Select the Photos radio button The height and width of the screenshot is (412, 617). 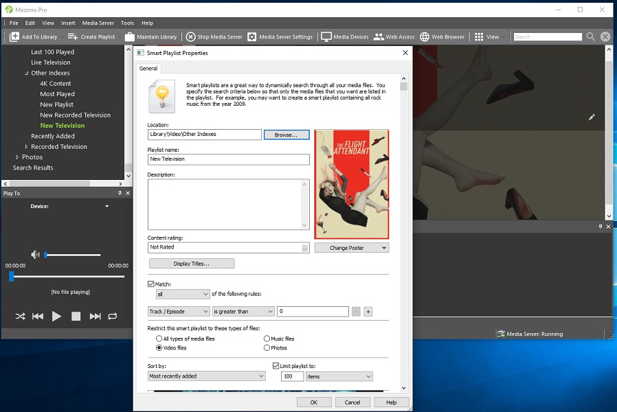pos(267,347)
